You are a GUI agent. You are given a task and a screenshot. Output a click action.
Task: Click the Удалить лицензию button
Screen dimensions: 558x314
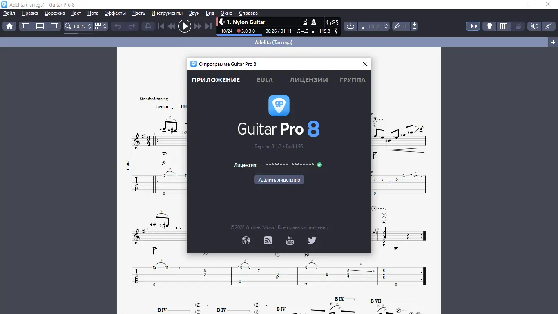click(x=279, y=180)
